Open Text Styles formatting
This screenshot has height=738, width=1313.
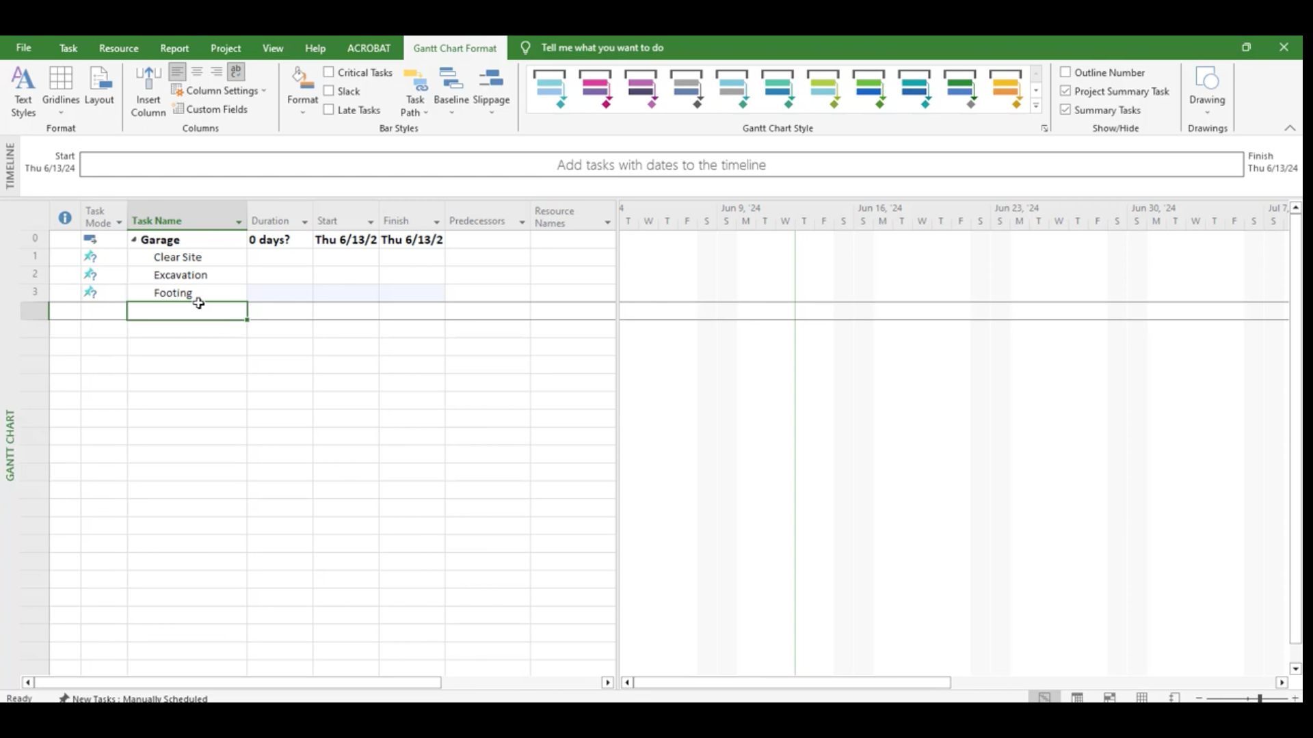[x=23, y=92]
